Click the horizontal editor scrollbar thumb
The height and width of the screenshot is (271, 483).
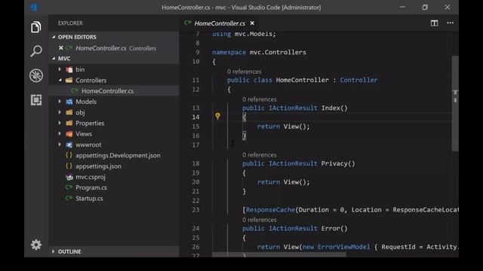point(279,254)
